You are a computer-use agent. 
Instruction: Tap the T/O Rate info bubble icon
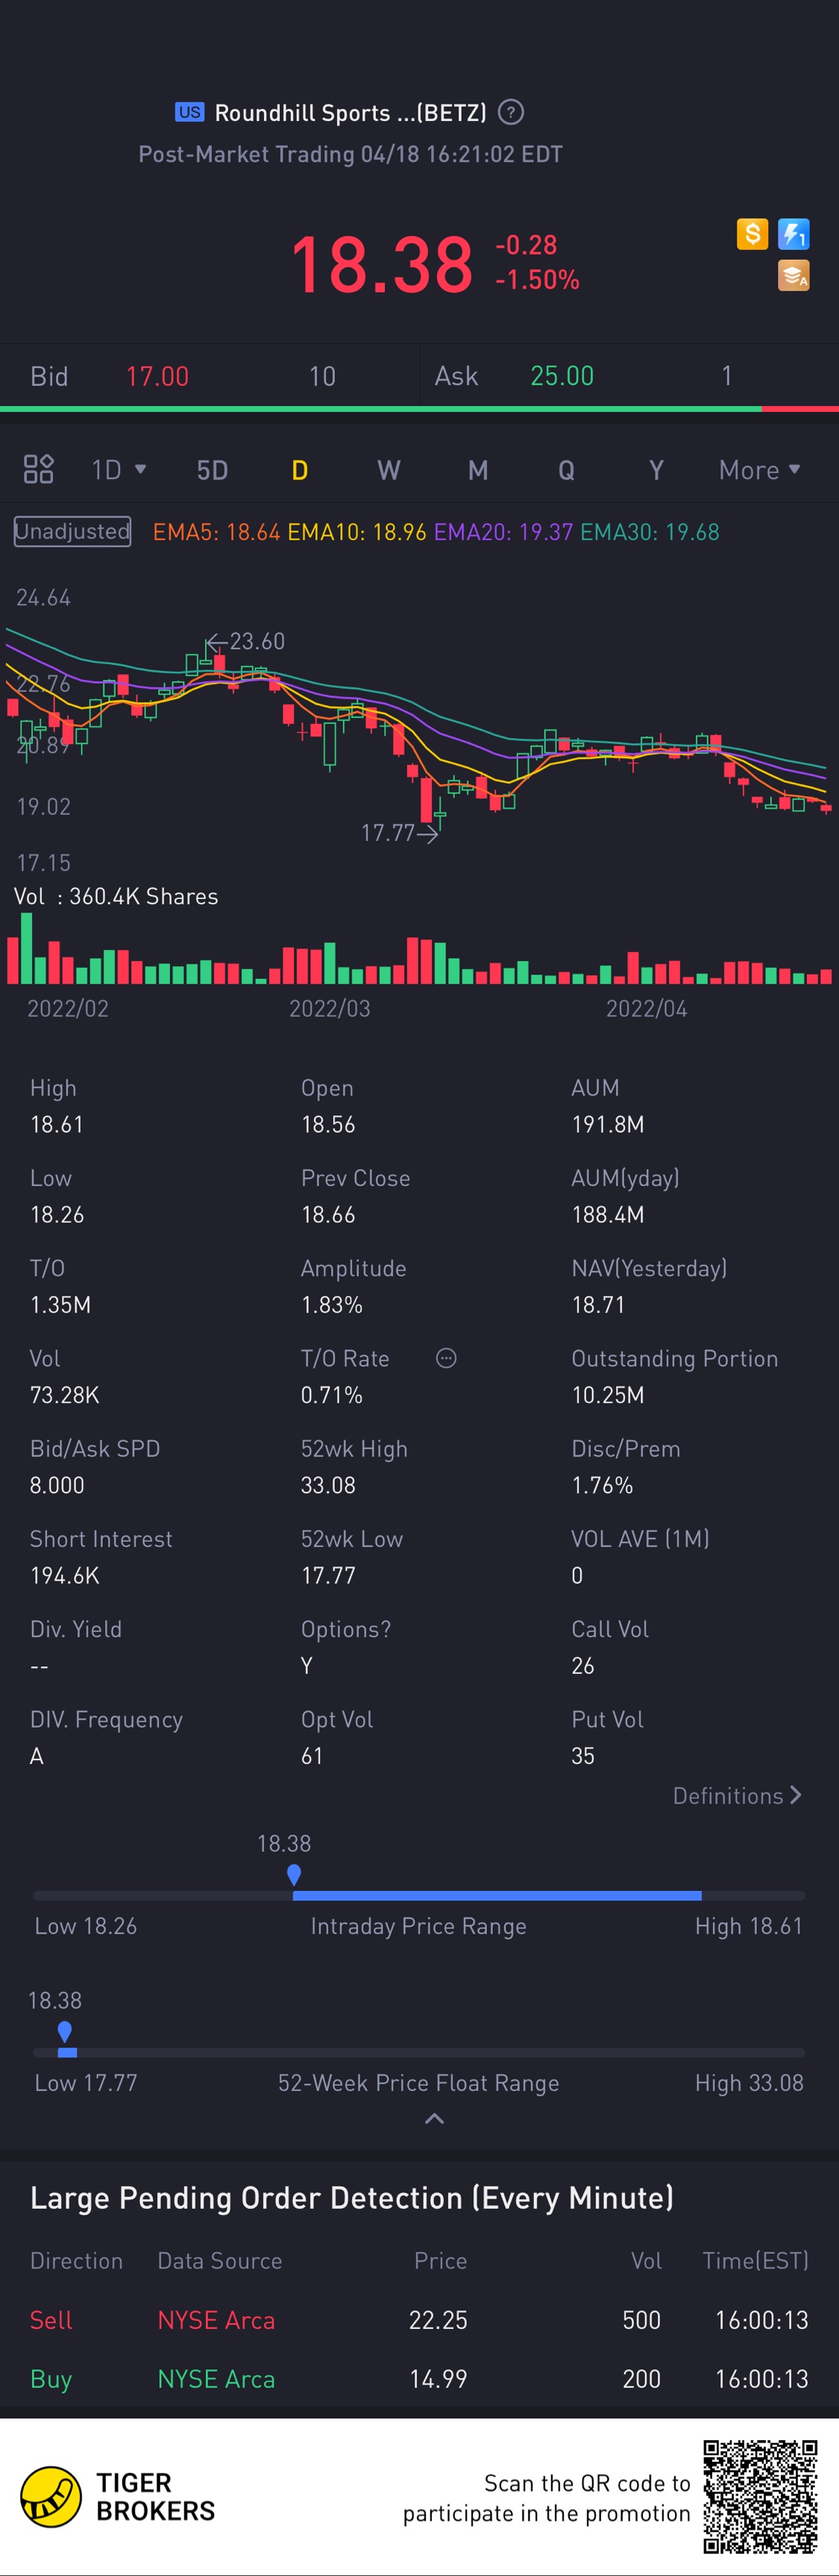click(x=447, y=1358)
